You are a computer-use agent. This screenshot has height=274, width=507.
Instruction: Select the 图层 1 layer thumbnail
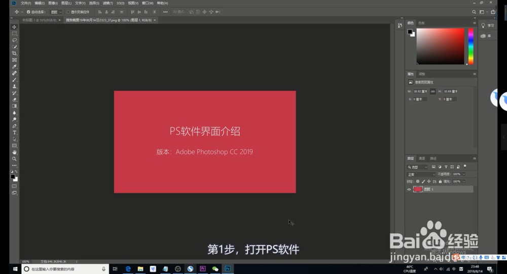click(x=418, y=189)
